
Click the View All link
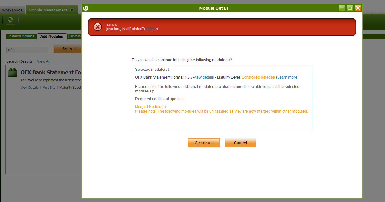pos(44,61)
